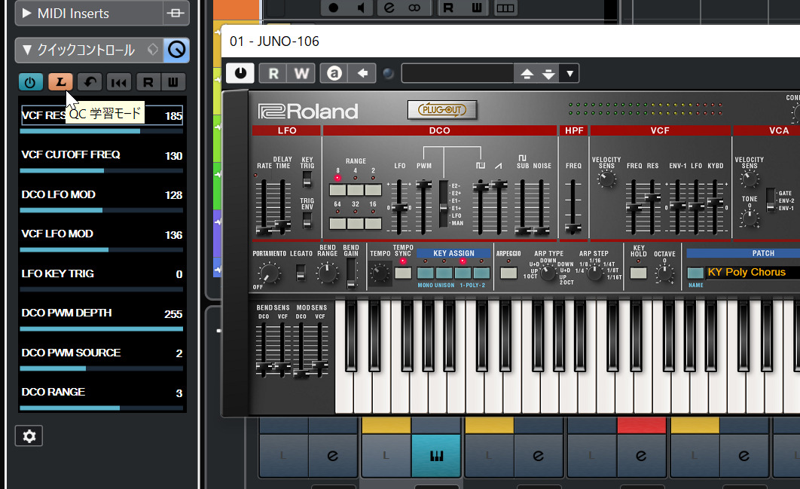Enable plugin Read automation R button
This screenshot has height=489, width=800.
273,74
